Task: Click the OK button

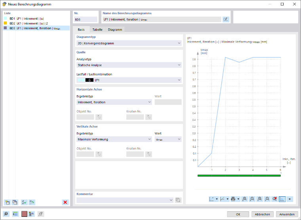Action: pyautogui.click(x=238, y=214)
